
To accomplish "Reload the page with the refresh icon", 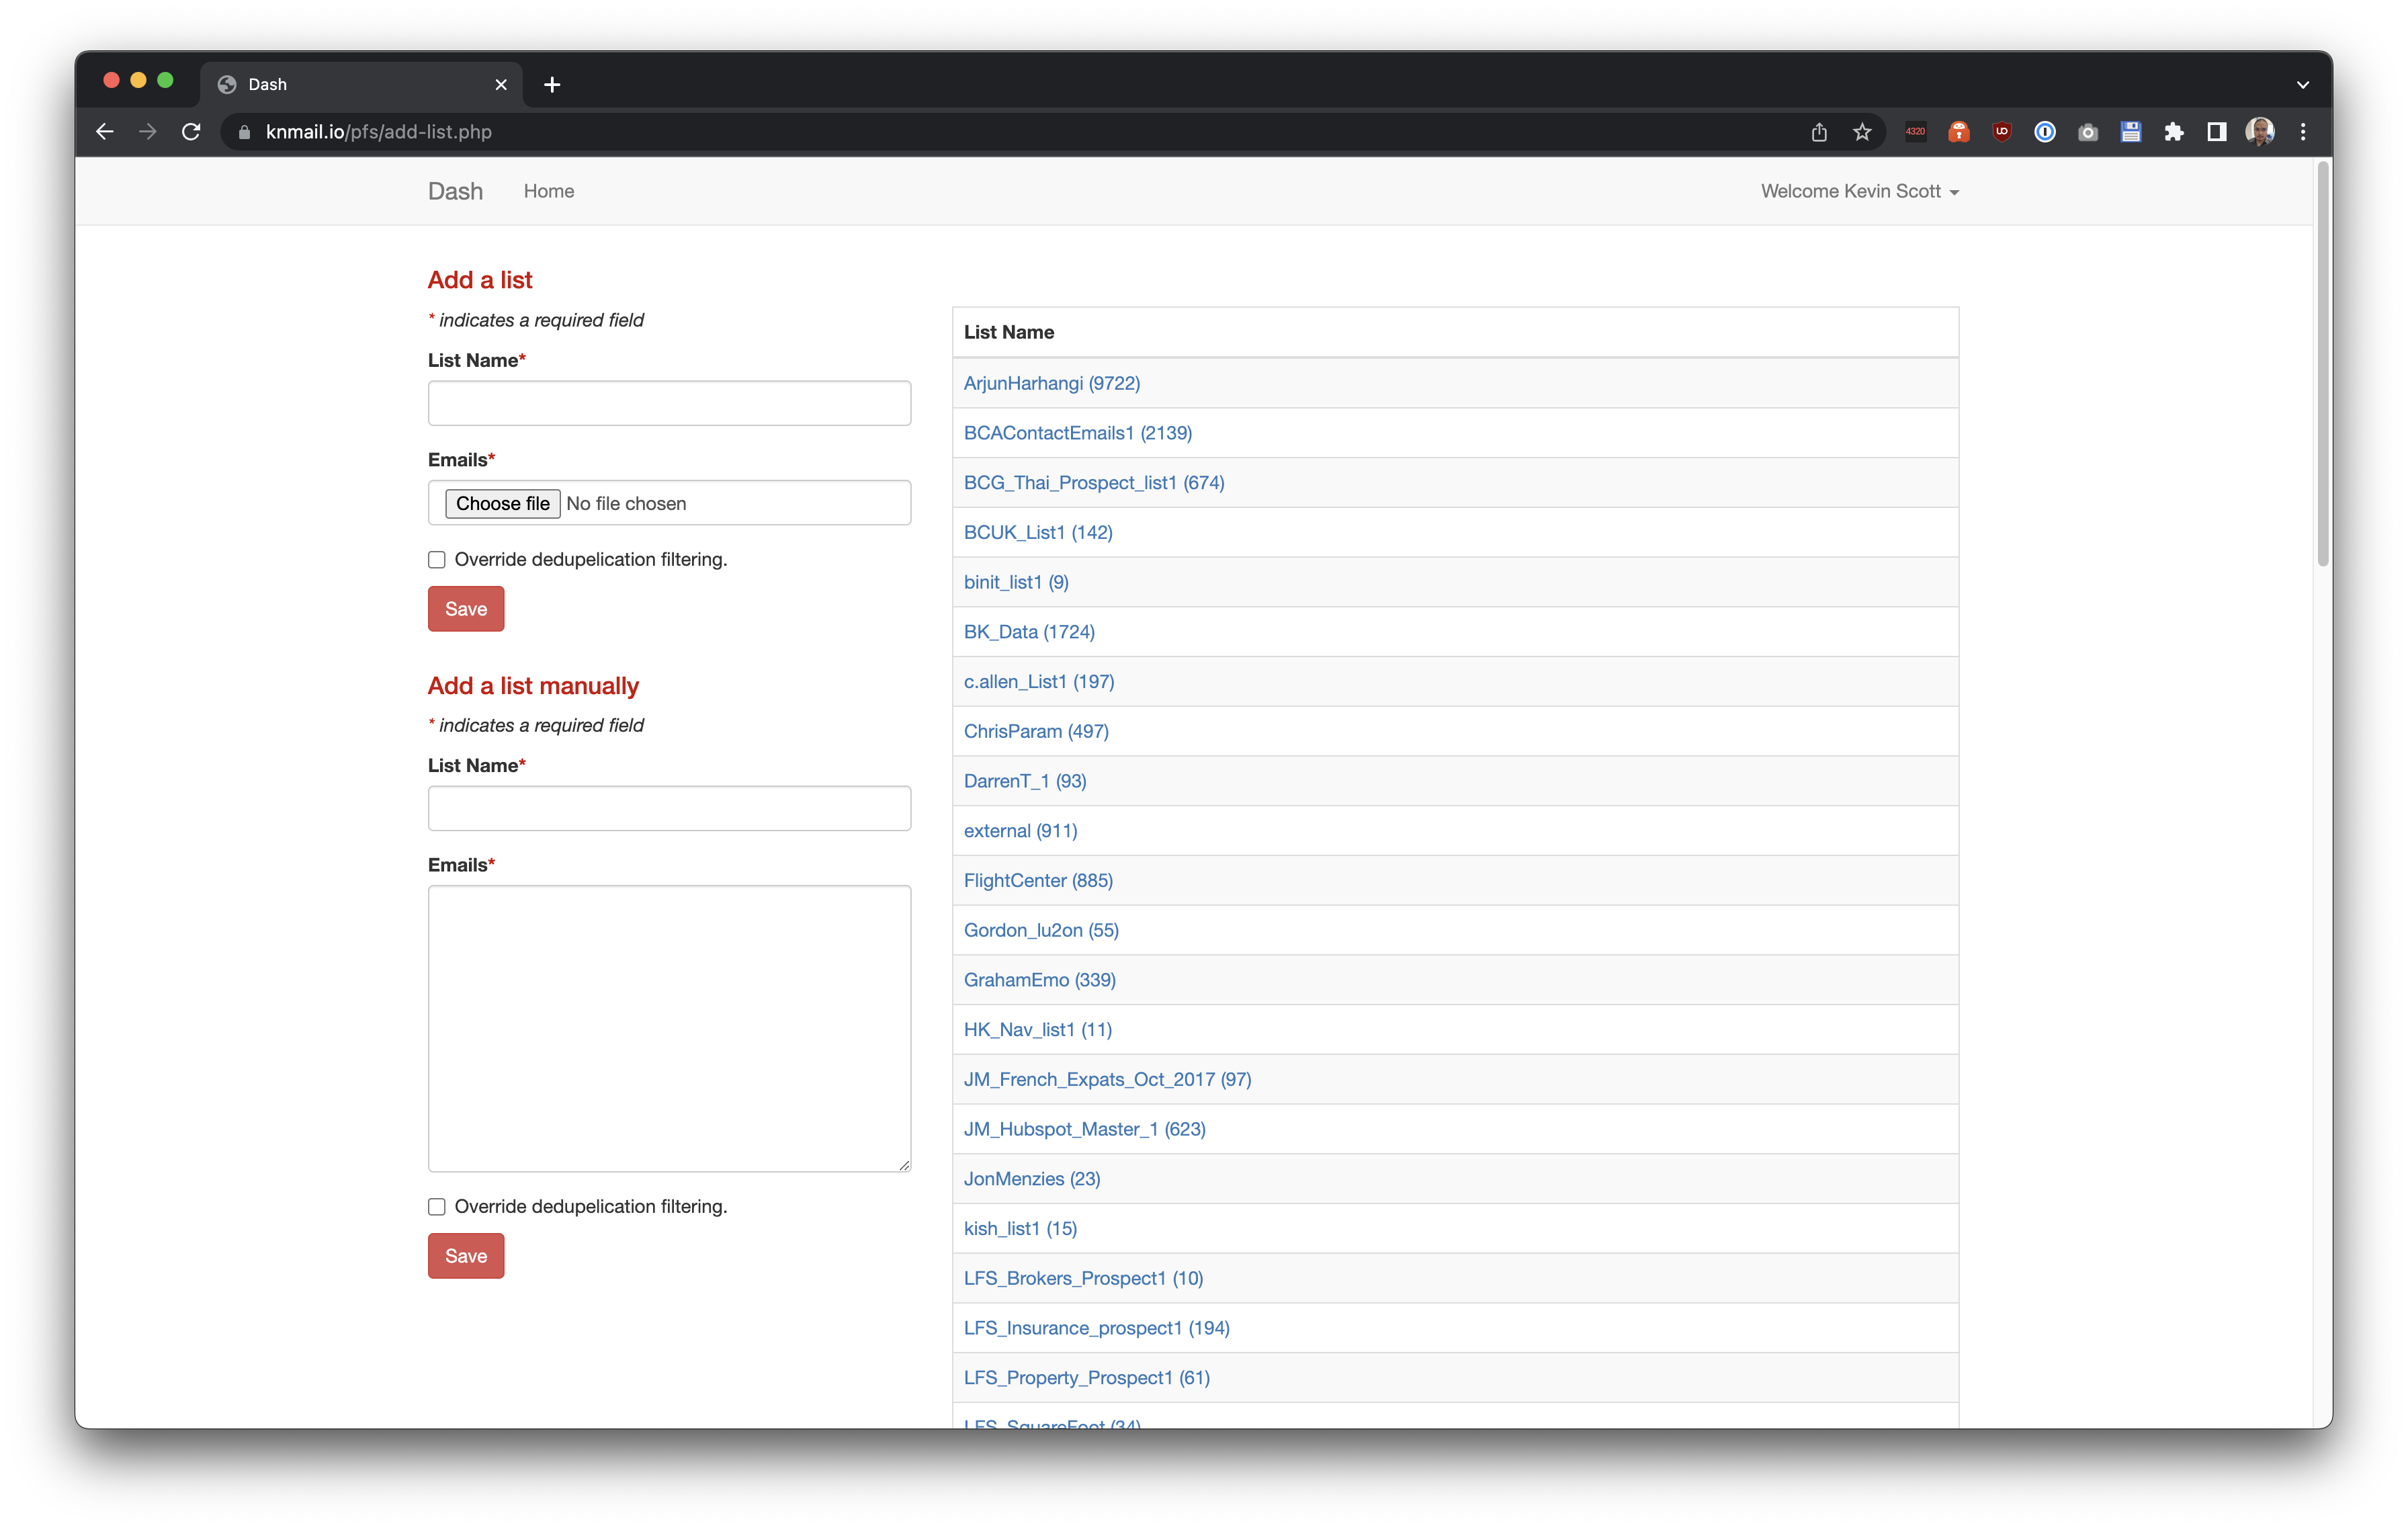I will point(191,132).
